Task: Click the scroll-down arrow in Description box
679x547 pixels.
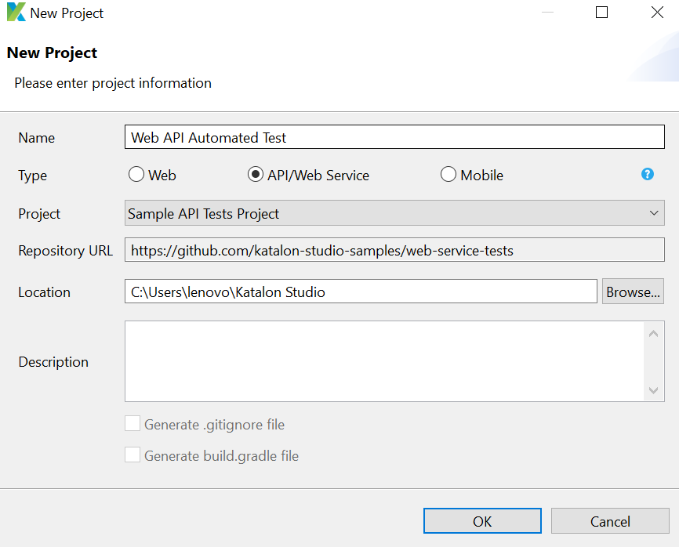Action: 654,389
